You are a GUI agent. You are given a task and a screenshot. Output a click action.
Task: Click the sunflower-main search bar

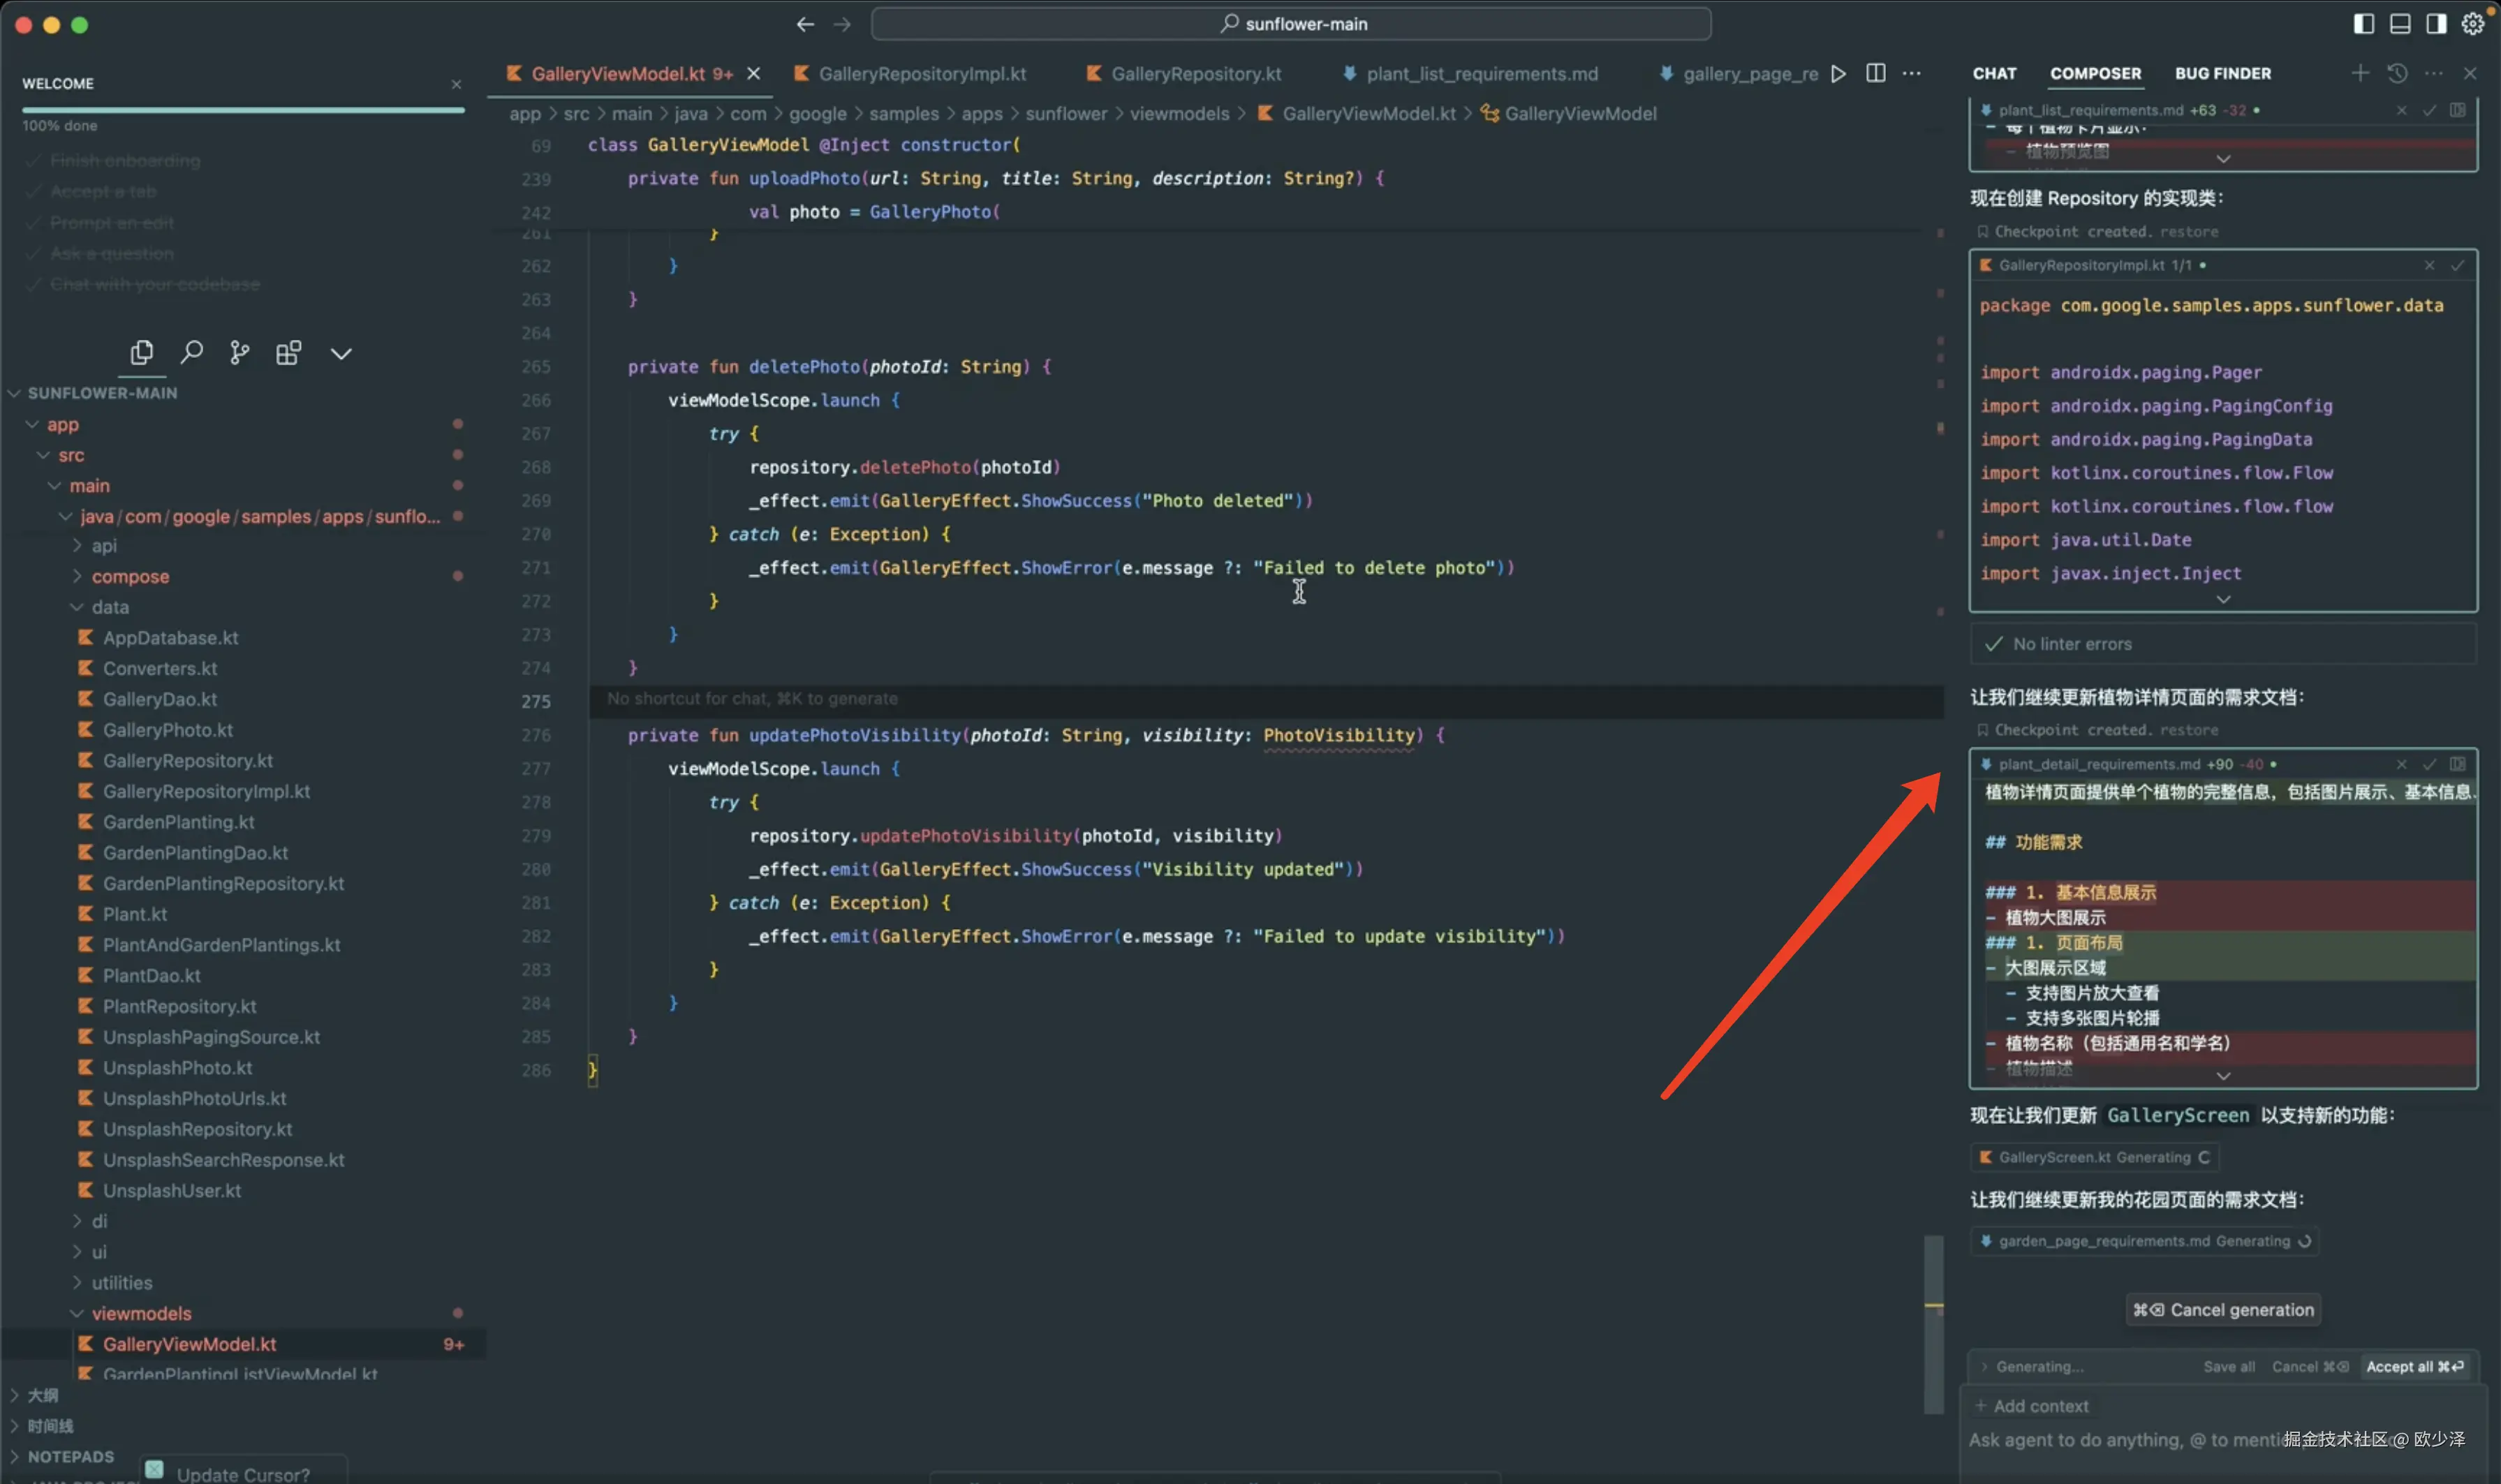pyautogui.click(x=1291, y=24)
